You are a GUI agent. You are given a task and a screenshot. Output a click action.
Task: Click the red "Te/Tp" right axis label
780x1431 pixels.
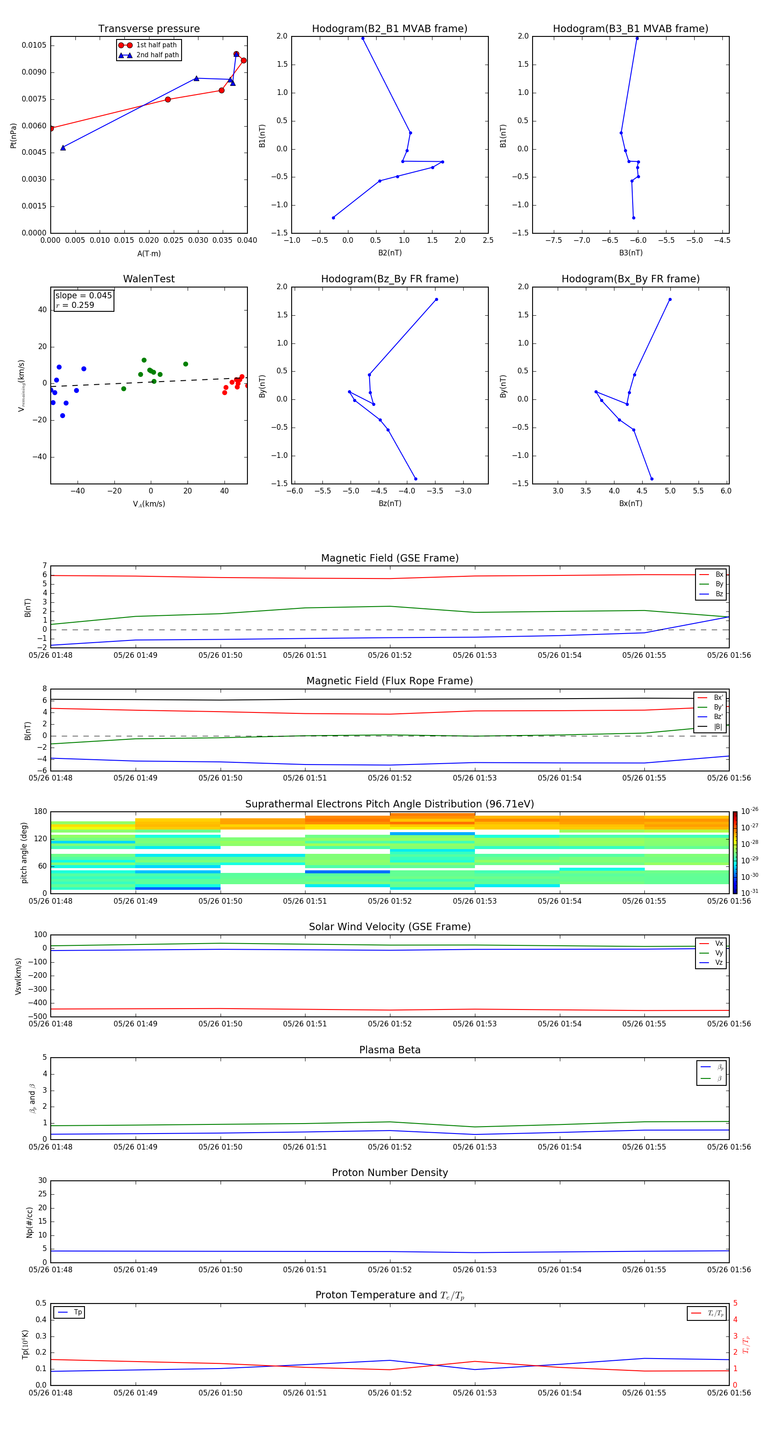tap(746, 1344)
